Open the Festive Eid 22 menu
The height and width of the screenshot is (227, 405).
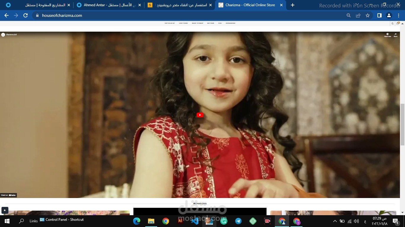coord(170,23)
